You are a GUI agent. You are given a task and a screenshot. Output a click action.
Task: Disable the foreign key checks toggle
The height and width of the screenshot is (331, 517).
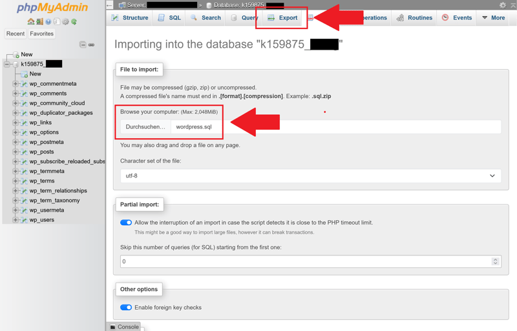tap(126, 308)
